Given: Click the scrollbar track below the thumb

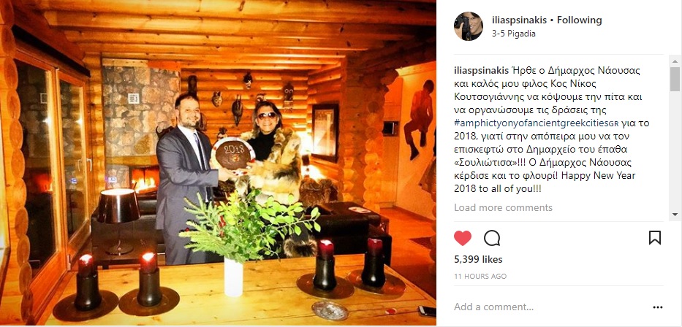Looking at the screenshot, I should click(x=675, y=150).
